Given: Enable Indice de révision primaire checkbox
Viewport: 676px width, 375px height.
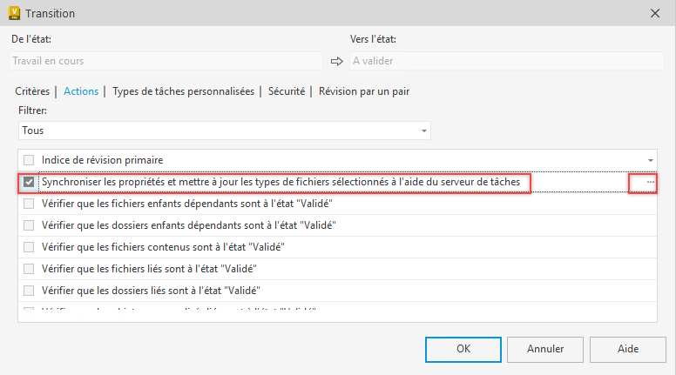Looking at the screenshot, I should [x=30, y=160].
